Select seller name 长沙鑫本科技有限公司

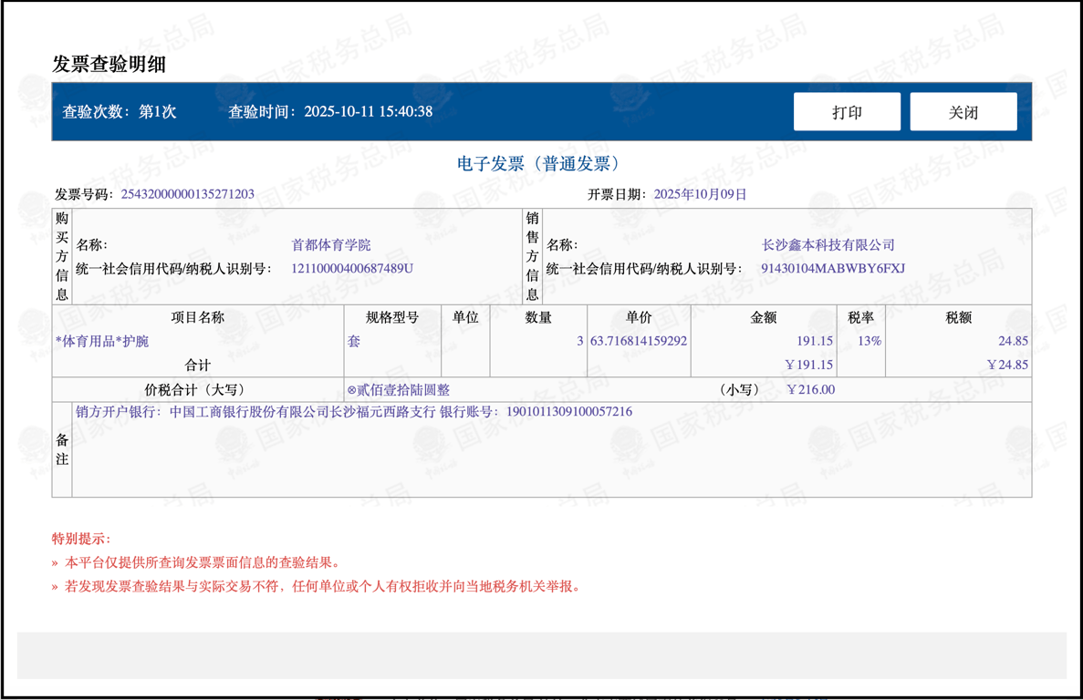click(828, 245)
